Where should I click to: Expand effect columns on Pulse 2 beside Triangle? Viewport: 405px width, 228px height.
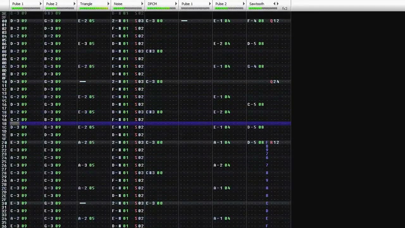click(x=74, y=4)
